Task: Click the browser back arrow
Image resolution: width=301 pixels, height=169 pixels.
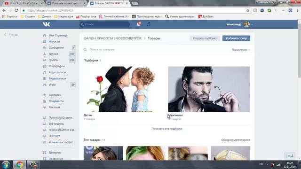Action: coord(4,10)
